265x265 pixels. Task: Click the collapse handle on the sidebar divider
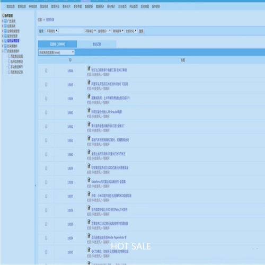(x=35, y=185)
